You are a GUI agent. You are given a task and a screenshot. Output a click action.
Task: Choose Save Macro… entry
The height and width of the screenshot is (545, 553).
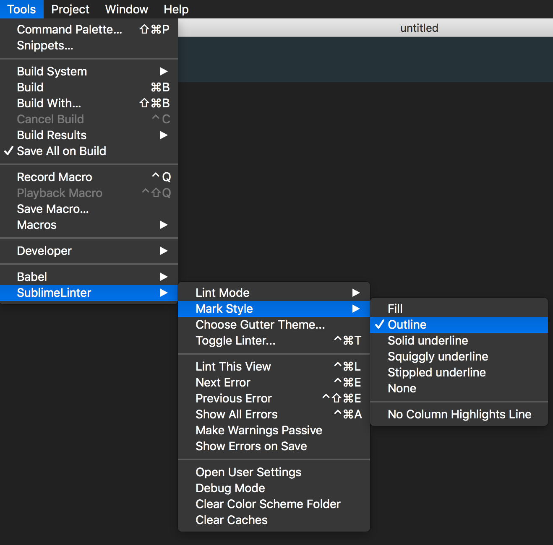tap(89, 209)
